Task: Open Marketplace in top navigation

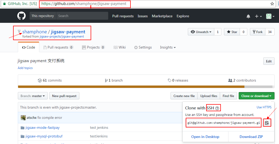Action: coord(162,16)
